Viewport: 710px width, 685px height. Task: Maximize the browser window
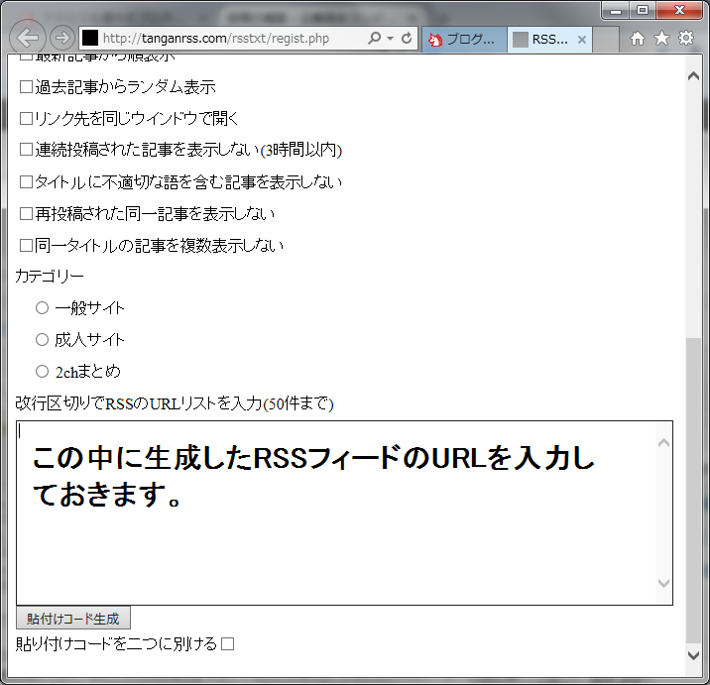[643, 11]
